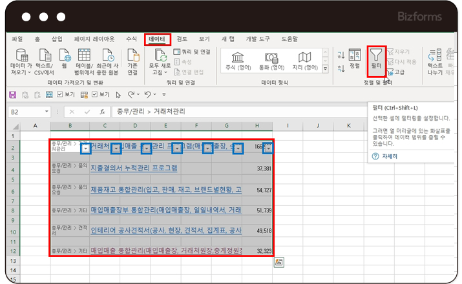The width and height of the screenshot is (462, 284).
Task: Toggle the second 보기 checkbox
Action: point(95,94)
